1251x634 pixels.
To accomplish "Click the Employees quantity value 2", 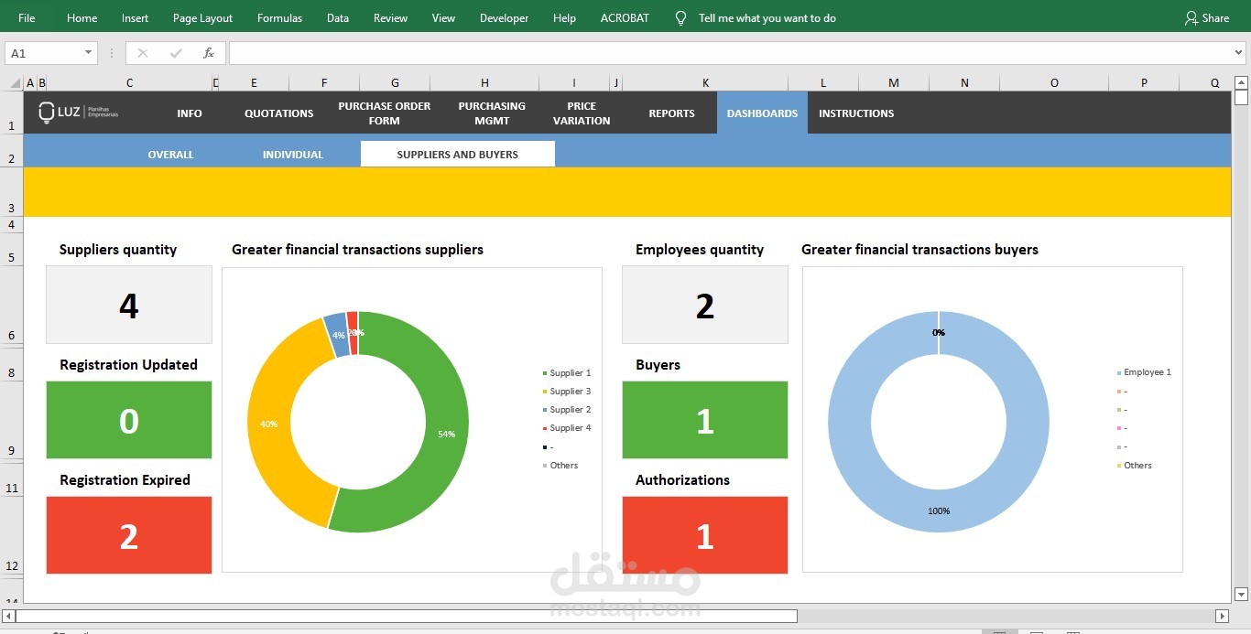I will click(705, 305).
